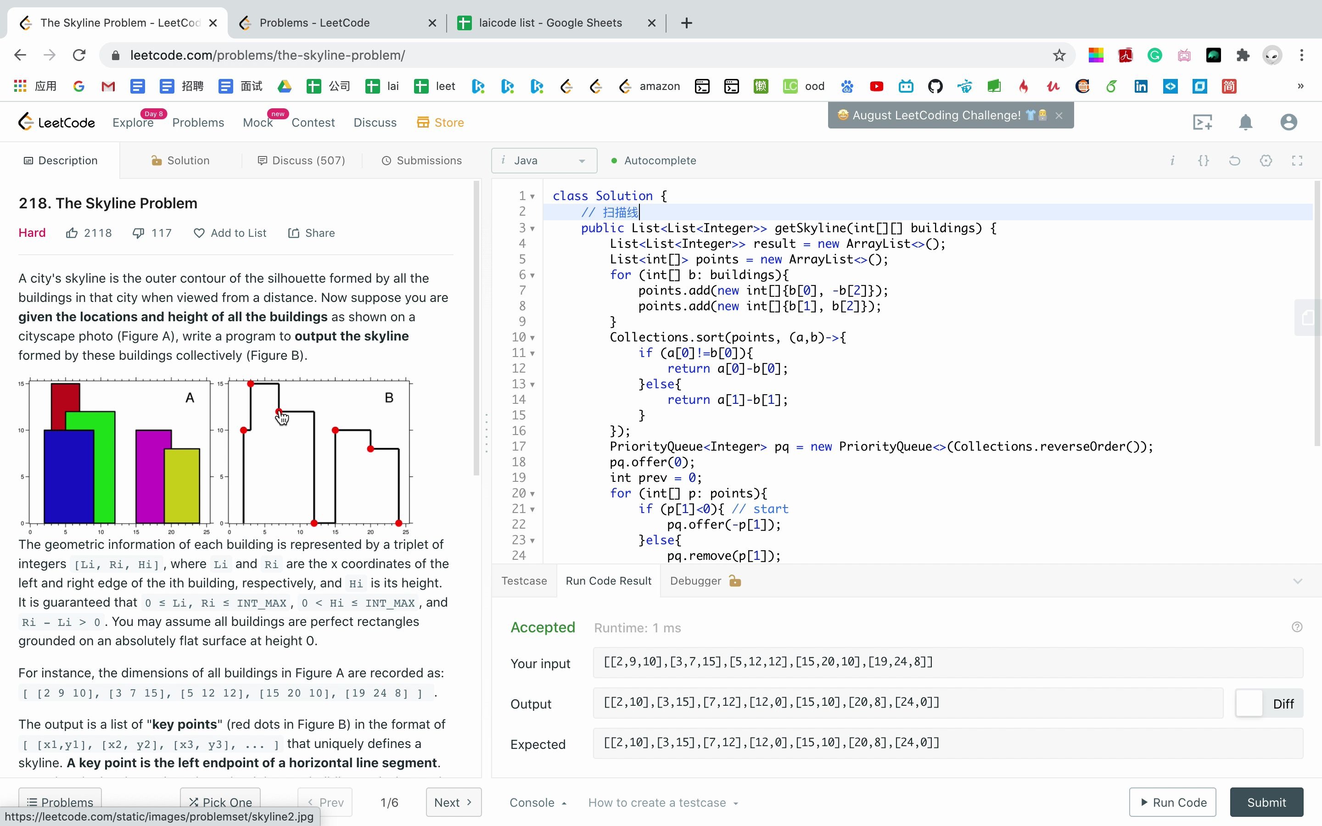1322x826 pixels.
Task: Click the Your input testcase field
Action: click(x=947, y=662)
